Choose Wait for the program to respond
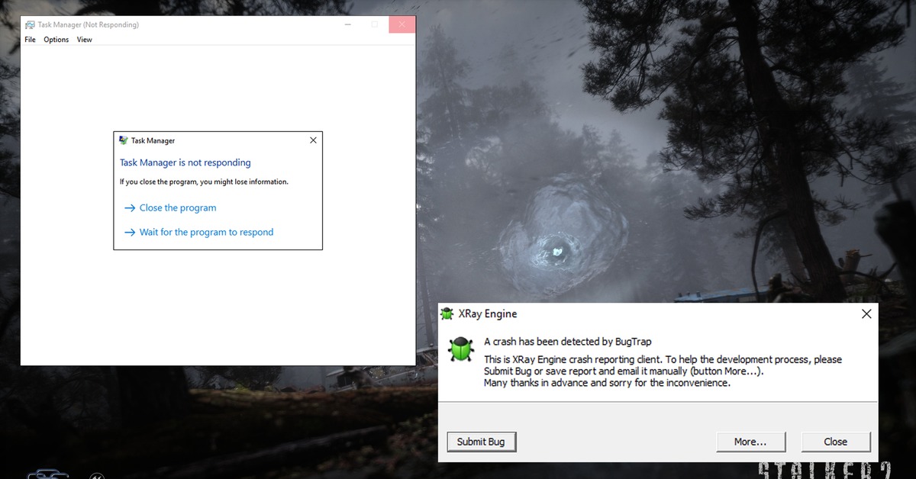Screen dimensions: 916x479 click(198, 232)
